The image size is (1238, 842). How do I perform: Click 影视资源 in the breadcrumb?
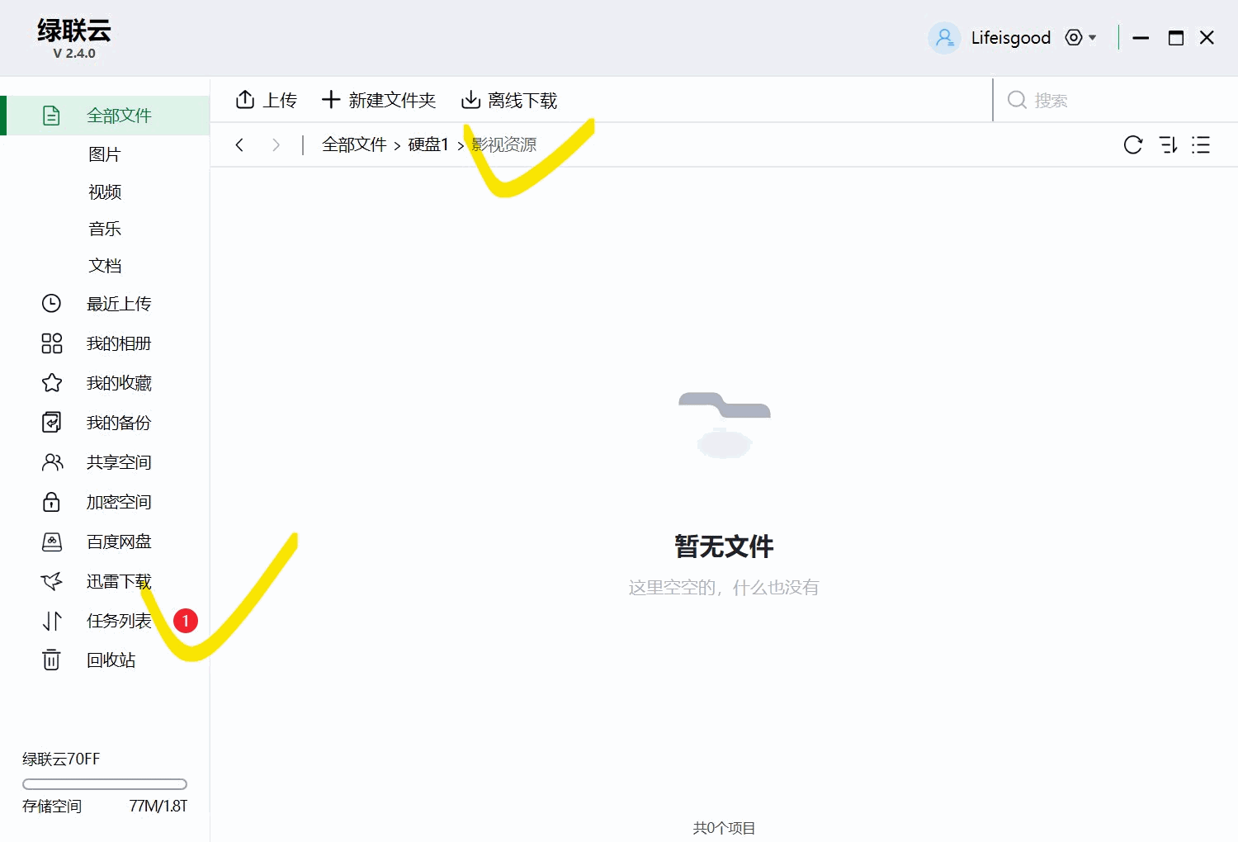click(x=503, y=144)
